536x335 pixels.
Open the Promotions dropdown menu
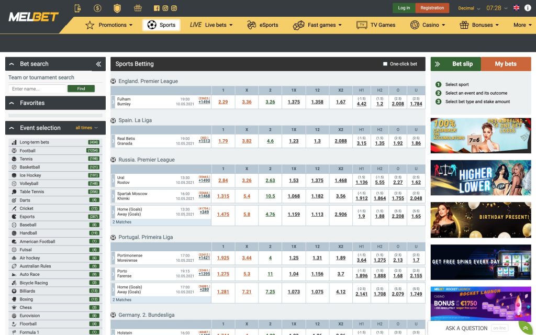pyautogui.click(x=109, y=25)
